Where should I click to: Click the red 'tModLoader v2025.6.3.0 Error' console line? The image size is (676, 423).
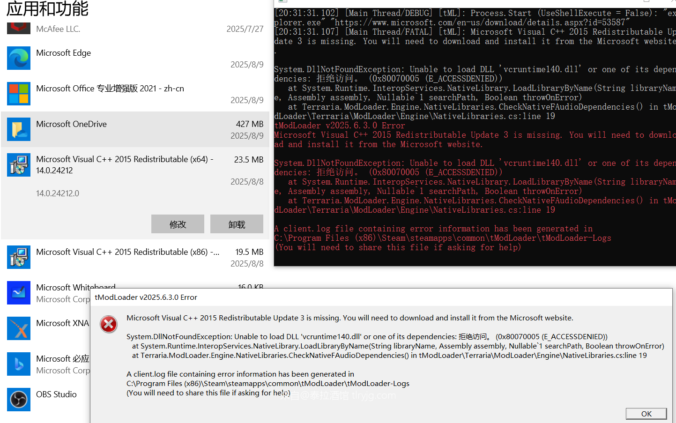pyautogui.click(x=339, y=126)
